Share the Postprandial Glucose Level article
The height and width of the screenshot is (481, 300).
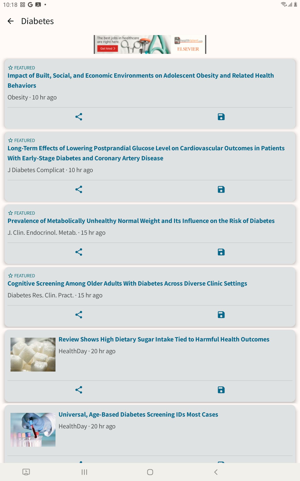tap(79, 189)
